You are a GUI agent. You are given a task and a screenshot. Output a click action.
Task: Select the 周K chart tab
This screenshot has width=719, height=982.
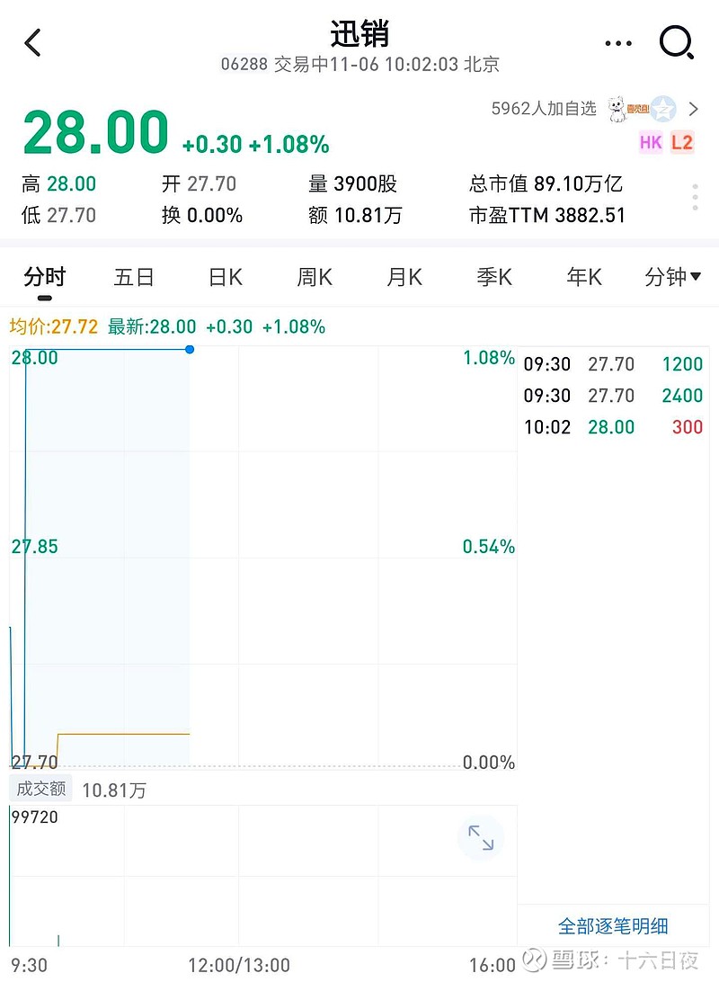tap(315, 277)
